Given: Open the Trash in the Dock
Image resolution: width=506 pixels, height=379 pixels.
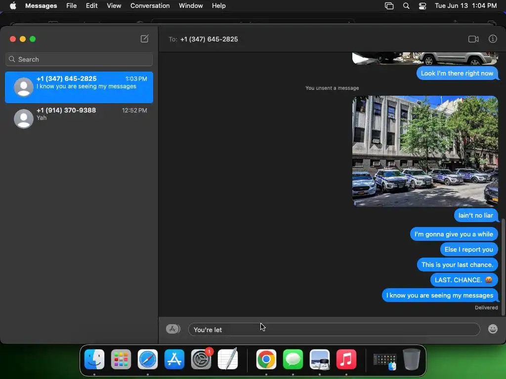Looking at the screenshot, I should (x=412, y=359).
